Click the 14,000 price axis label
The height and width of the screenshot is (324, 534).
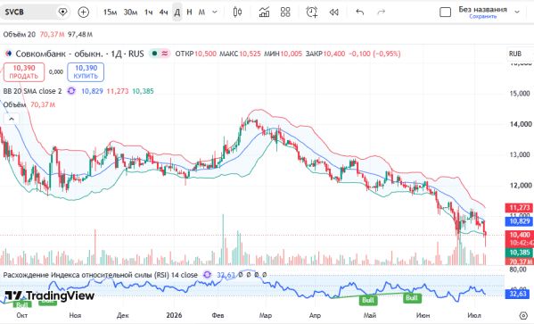pos(521,124)
